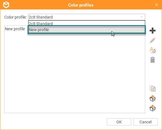
Task: Click the Color profile combo box showing 2c8 Standard
Action: coord(87,17)
